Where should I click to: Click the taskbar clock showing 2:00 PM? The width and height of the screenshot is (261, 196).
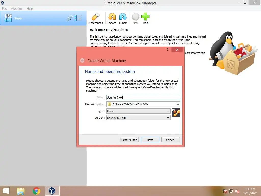250,191
